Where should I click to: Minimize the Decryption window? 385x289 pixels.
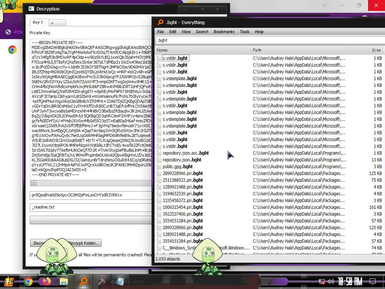pos(186,9)
